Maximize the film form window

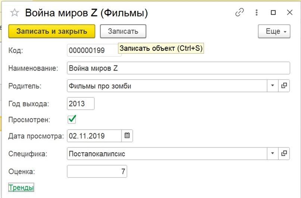tap(273, 12)
